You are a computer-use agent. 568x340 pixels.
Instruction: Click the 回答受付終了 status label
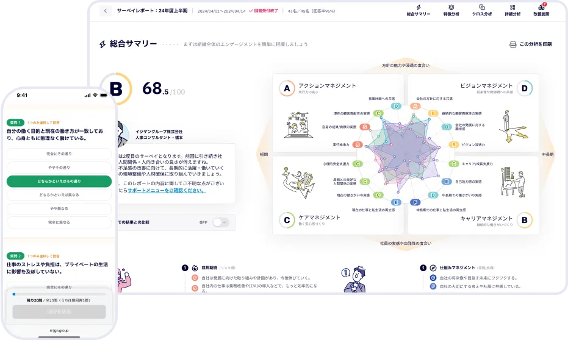pos(264,11)
